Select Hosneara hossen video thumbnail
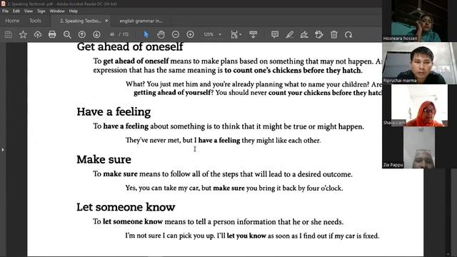 pos(419,21)
